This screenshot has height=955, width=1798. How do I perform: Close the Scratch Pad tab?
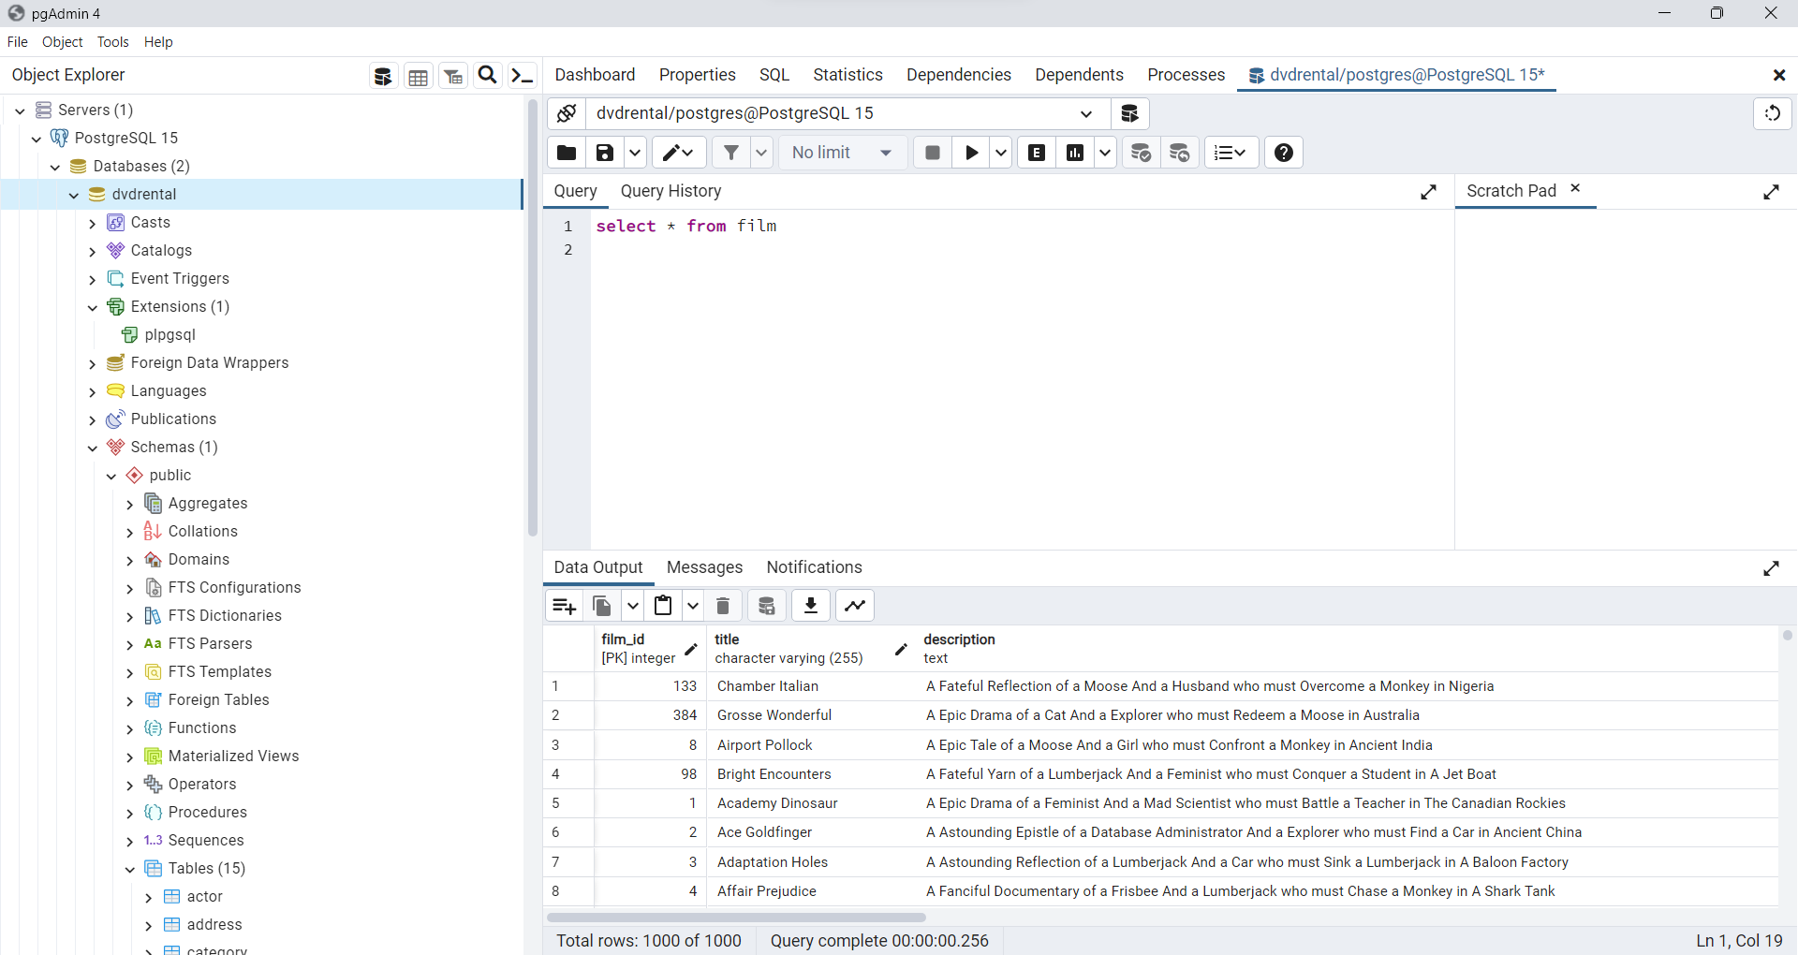(1575, 188)
